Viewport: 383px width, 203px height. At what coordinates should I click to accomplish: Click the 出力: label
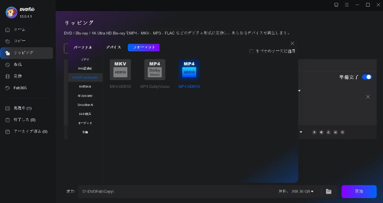pyautogui.click(x=71, y=191)
